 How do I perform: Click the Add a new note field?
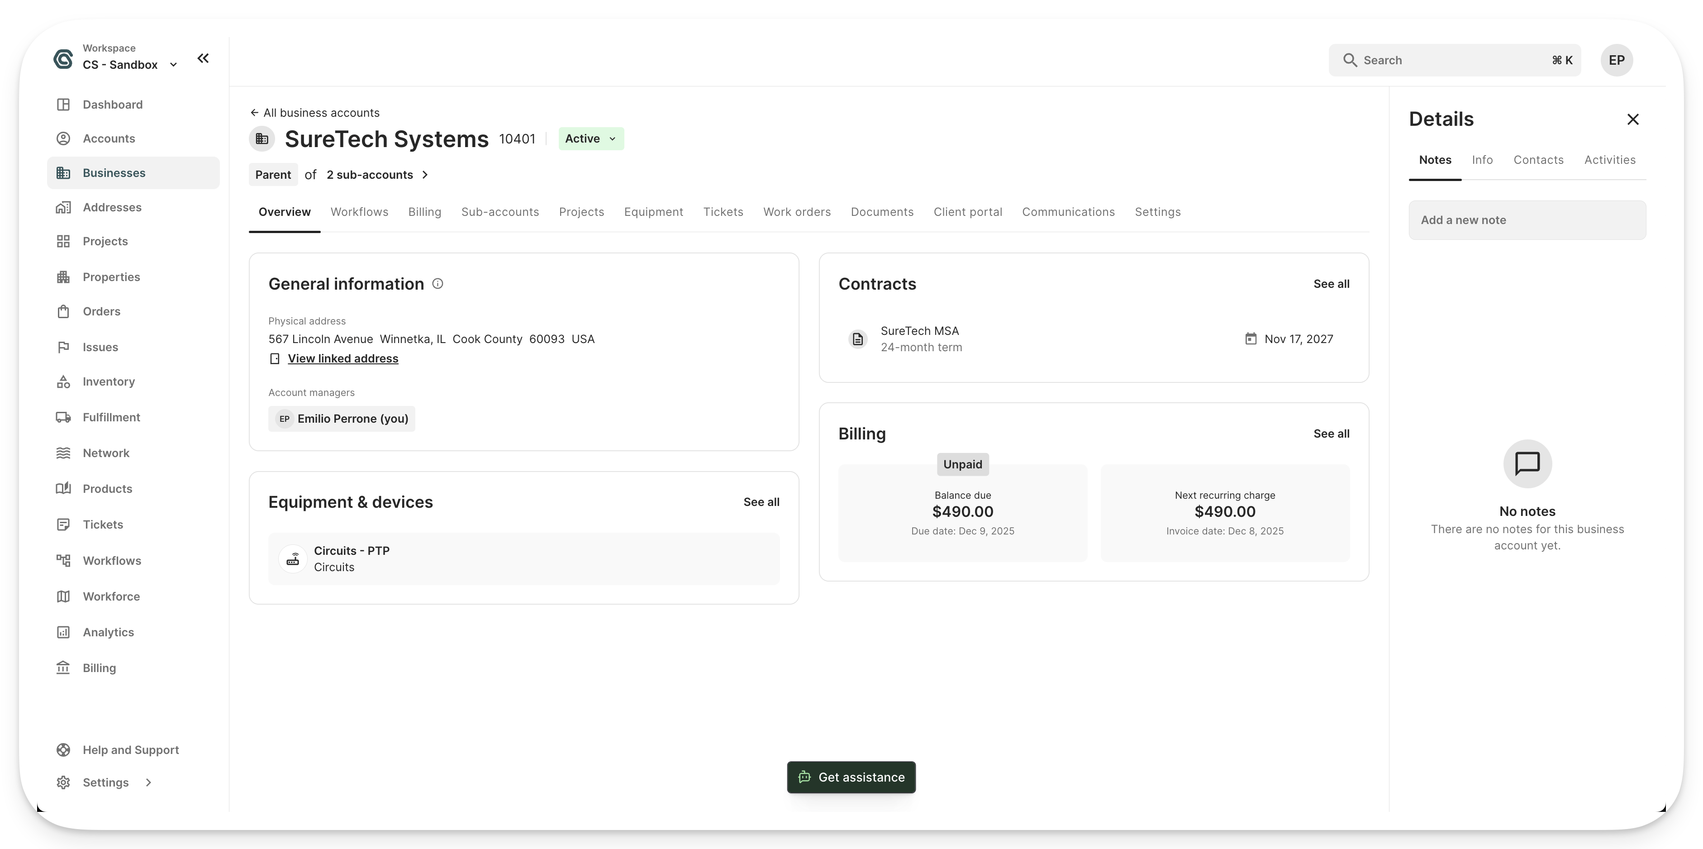(1527, 220)
